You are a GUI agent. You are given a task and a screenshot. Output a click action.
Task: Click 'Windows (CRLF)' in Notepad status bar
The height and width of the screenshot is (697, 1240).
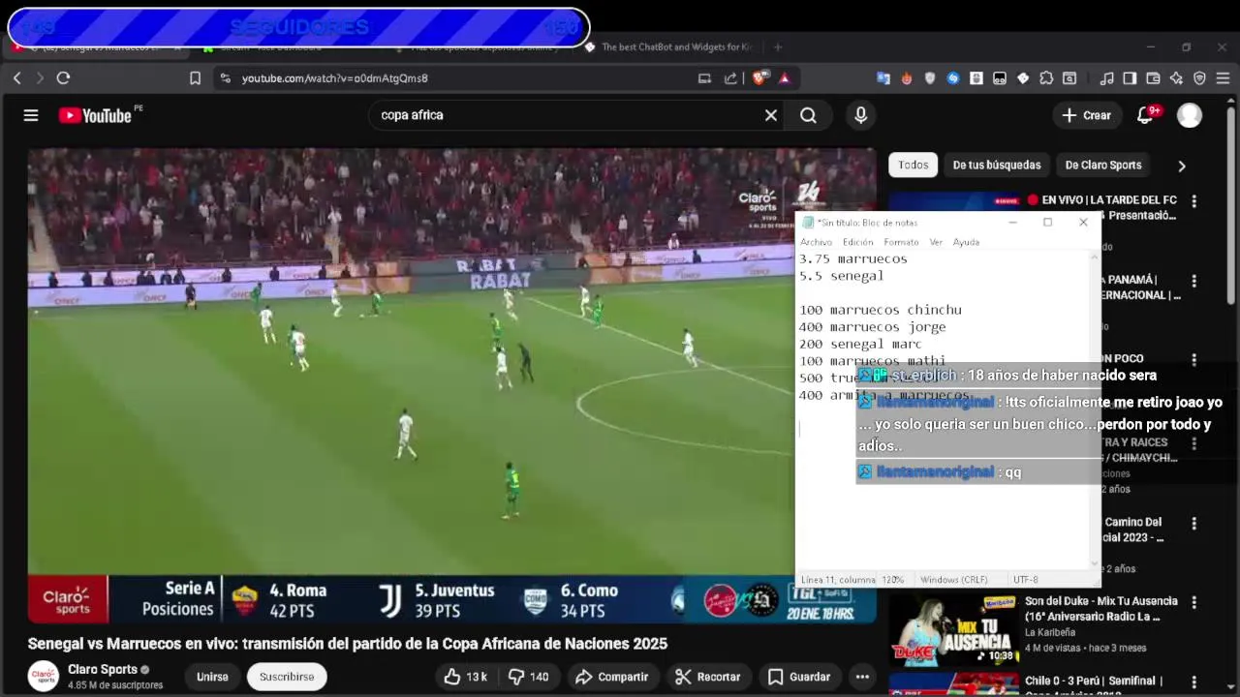(x=953, y=580)
